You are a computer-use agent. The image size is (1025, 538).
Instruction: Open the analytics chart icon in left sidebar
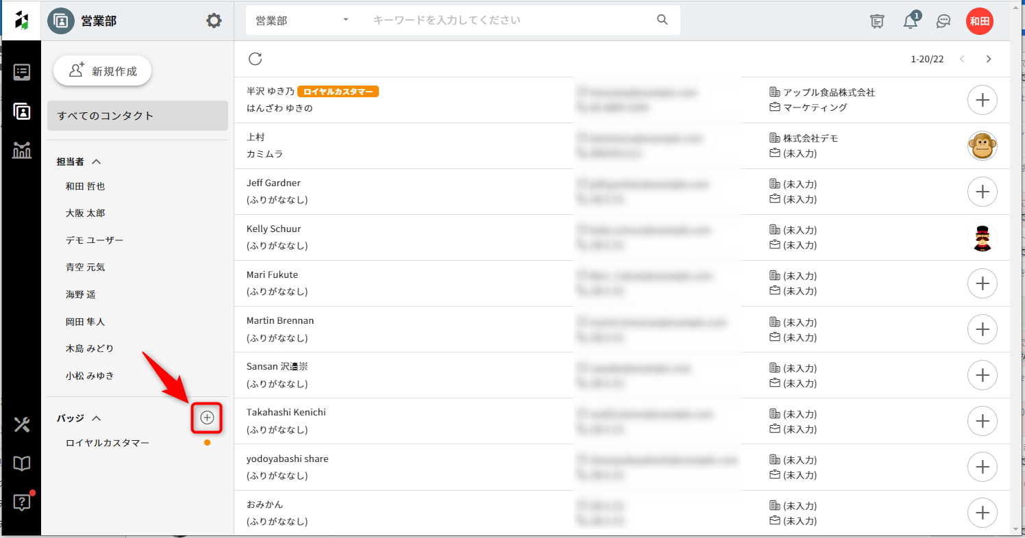(22, 151)
